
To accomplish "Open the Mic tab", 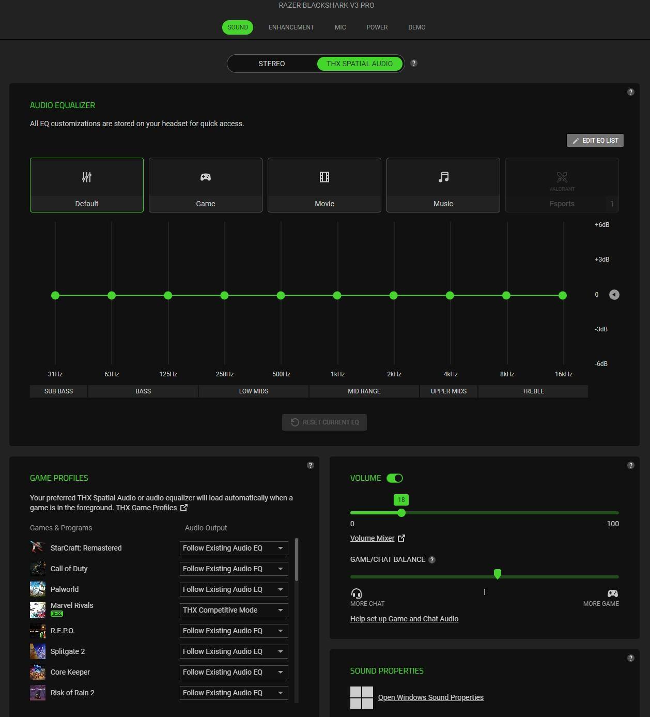I will (x=340, y=27).
